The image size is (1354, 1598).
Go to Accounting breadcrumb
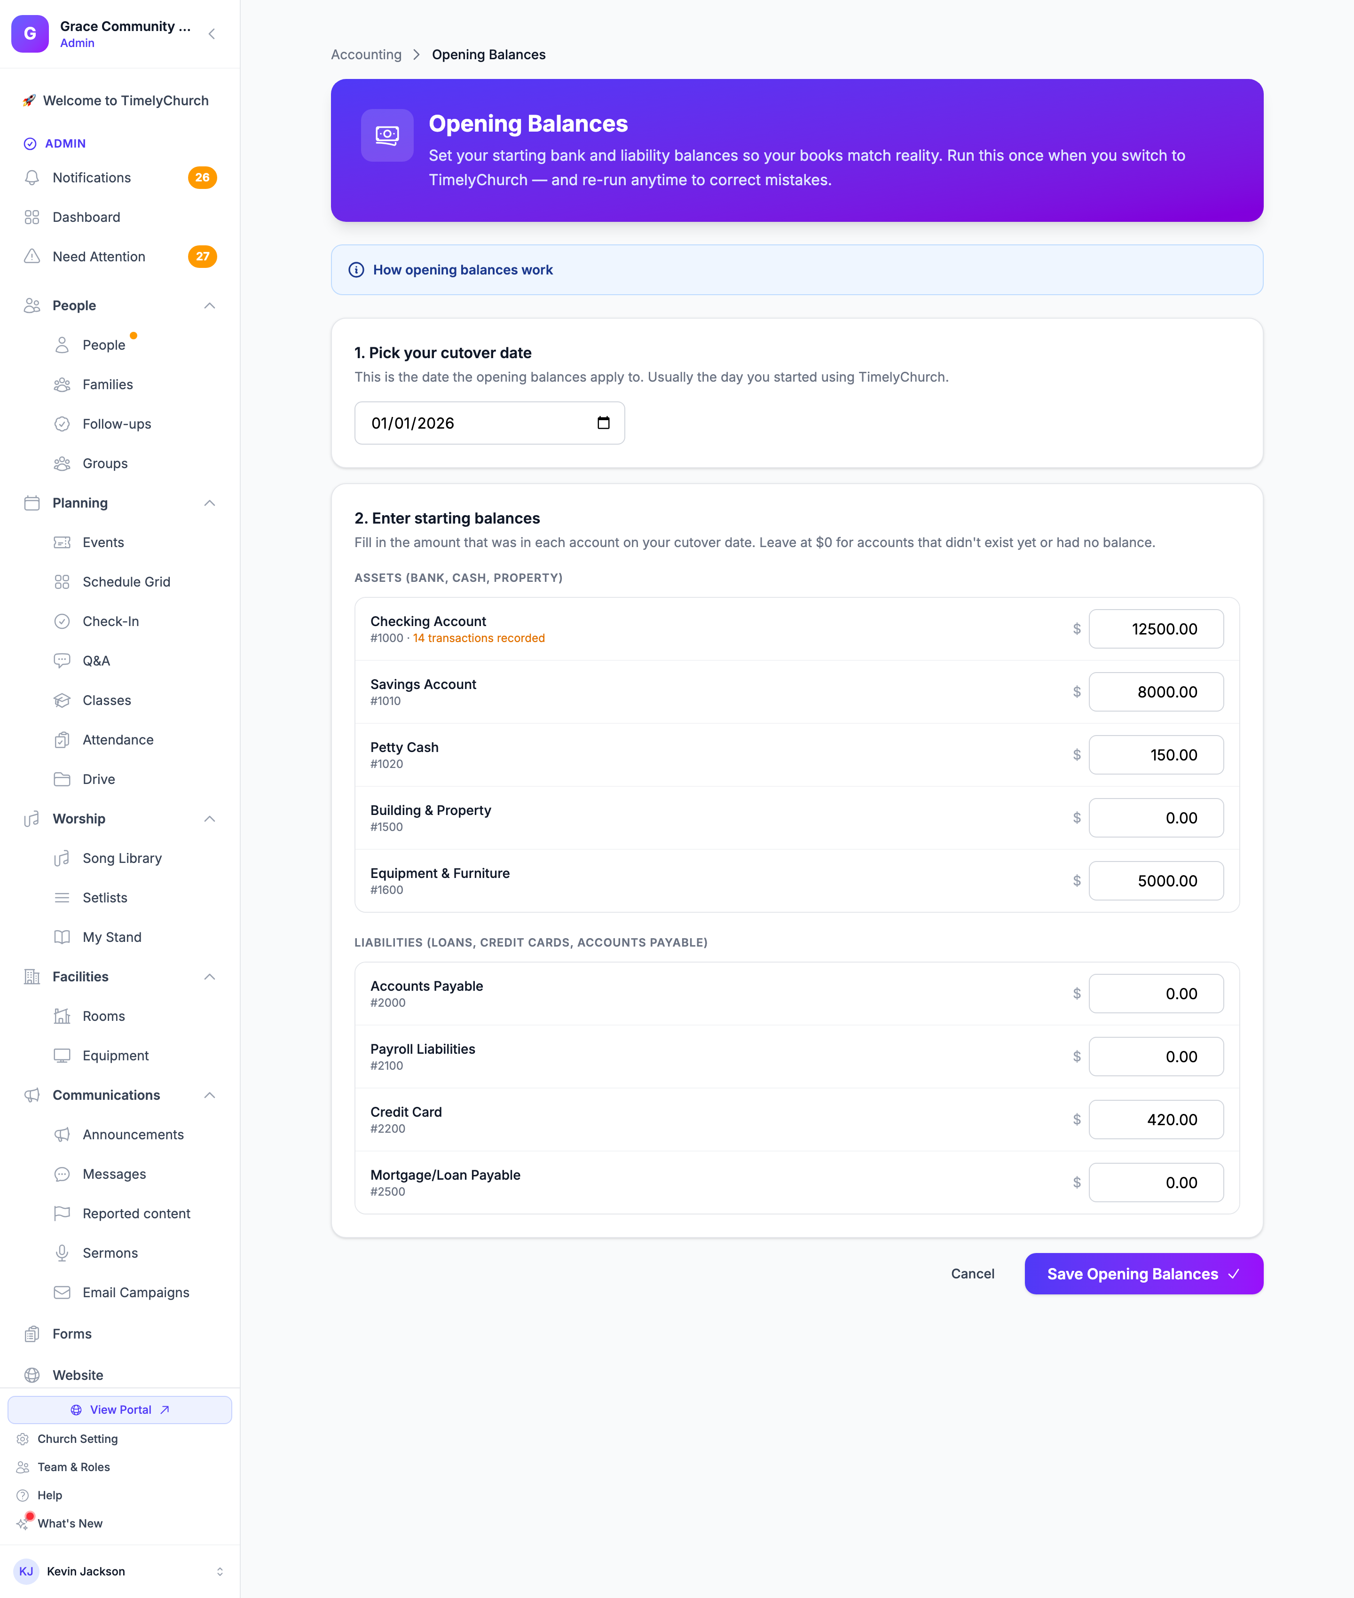(366, 55)
